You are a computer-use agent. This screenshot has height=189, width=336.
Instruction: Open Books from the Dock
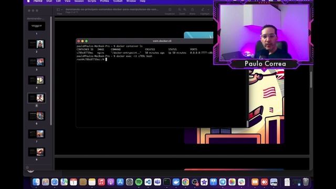tap(255, 182)
